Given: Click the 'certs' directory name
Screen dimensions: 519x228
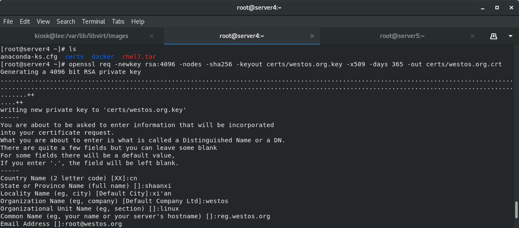Looking at the screenshot, I should [74, 57].
